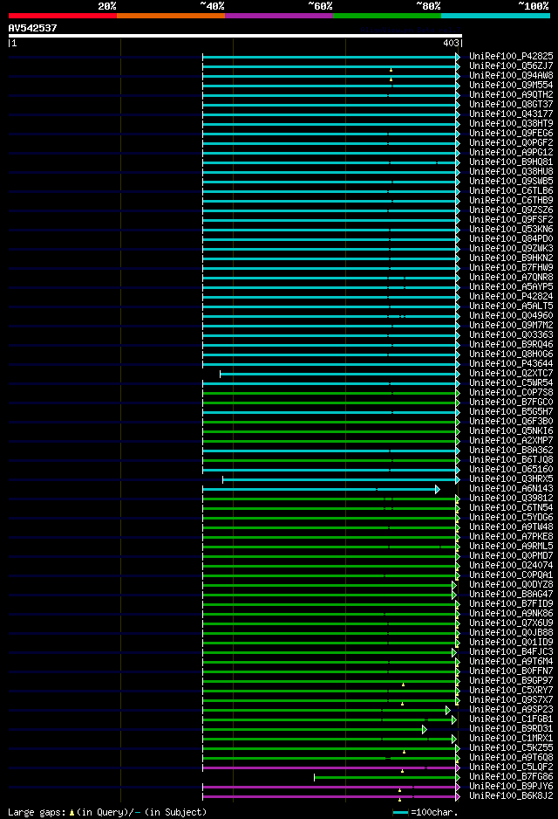Select the UniRef100_C0P7S8 label
Image resolution: width=558 pixels, height=819 pixels.
[x=511, y=393]
